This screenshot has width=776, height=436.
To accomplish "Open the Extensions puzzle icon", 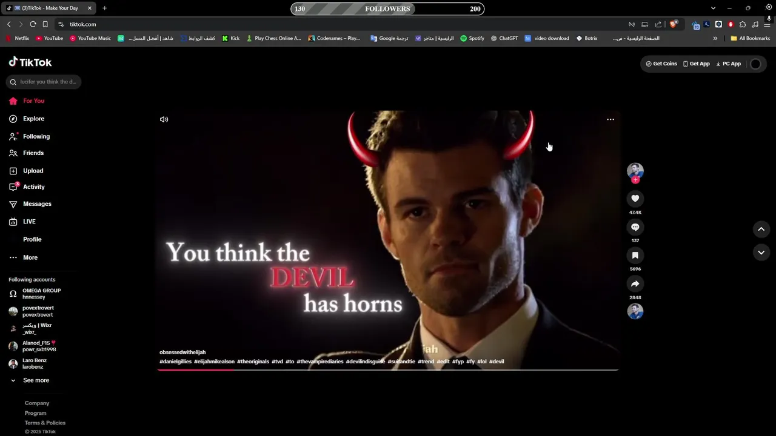I will click(x=743, y=24).
